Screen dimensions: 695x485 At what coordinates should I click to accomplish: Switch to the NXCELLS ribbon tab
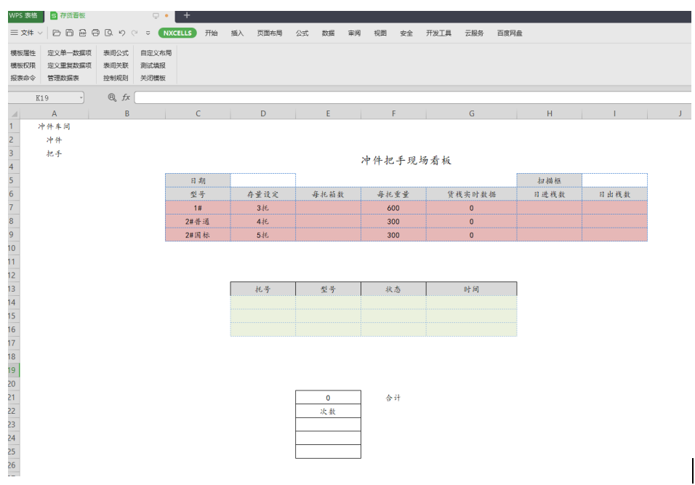(x=177, y=33)
